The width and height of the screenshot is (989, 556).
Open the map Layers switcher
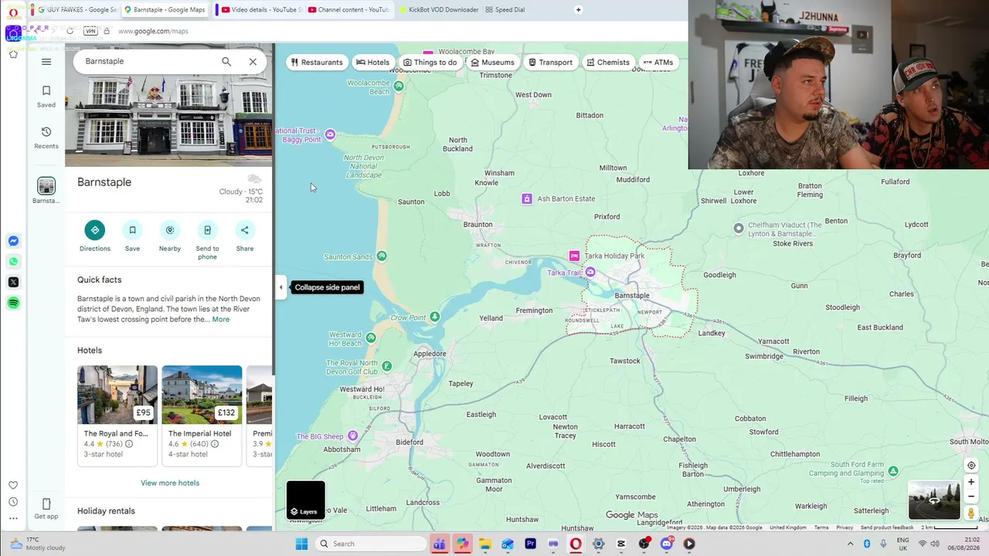(x=306, y=500)
